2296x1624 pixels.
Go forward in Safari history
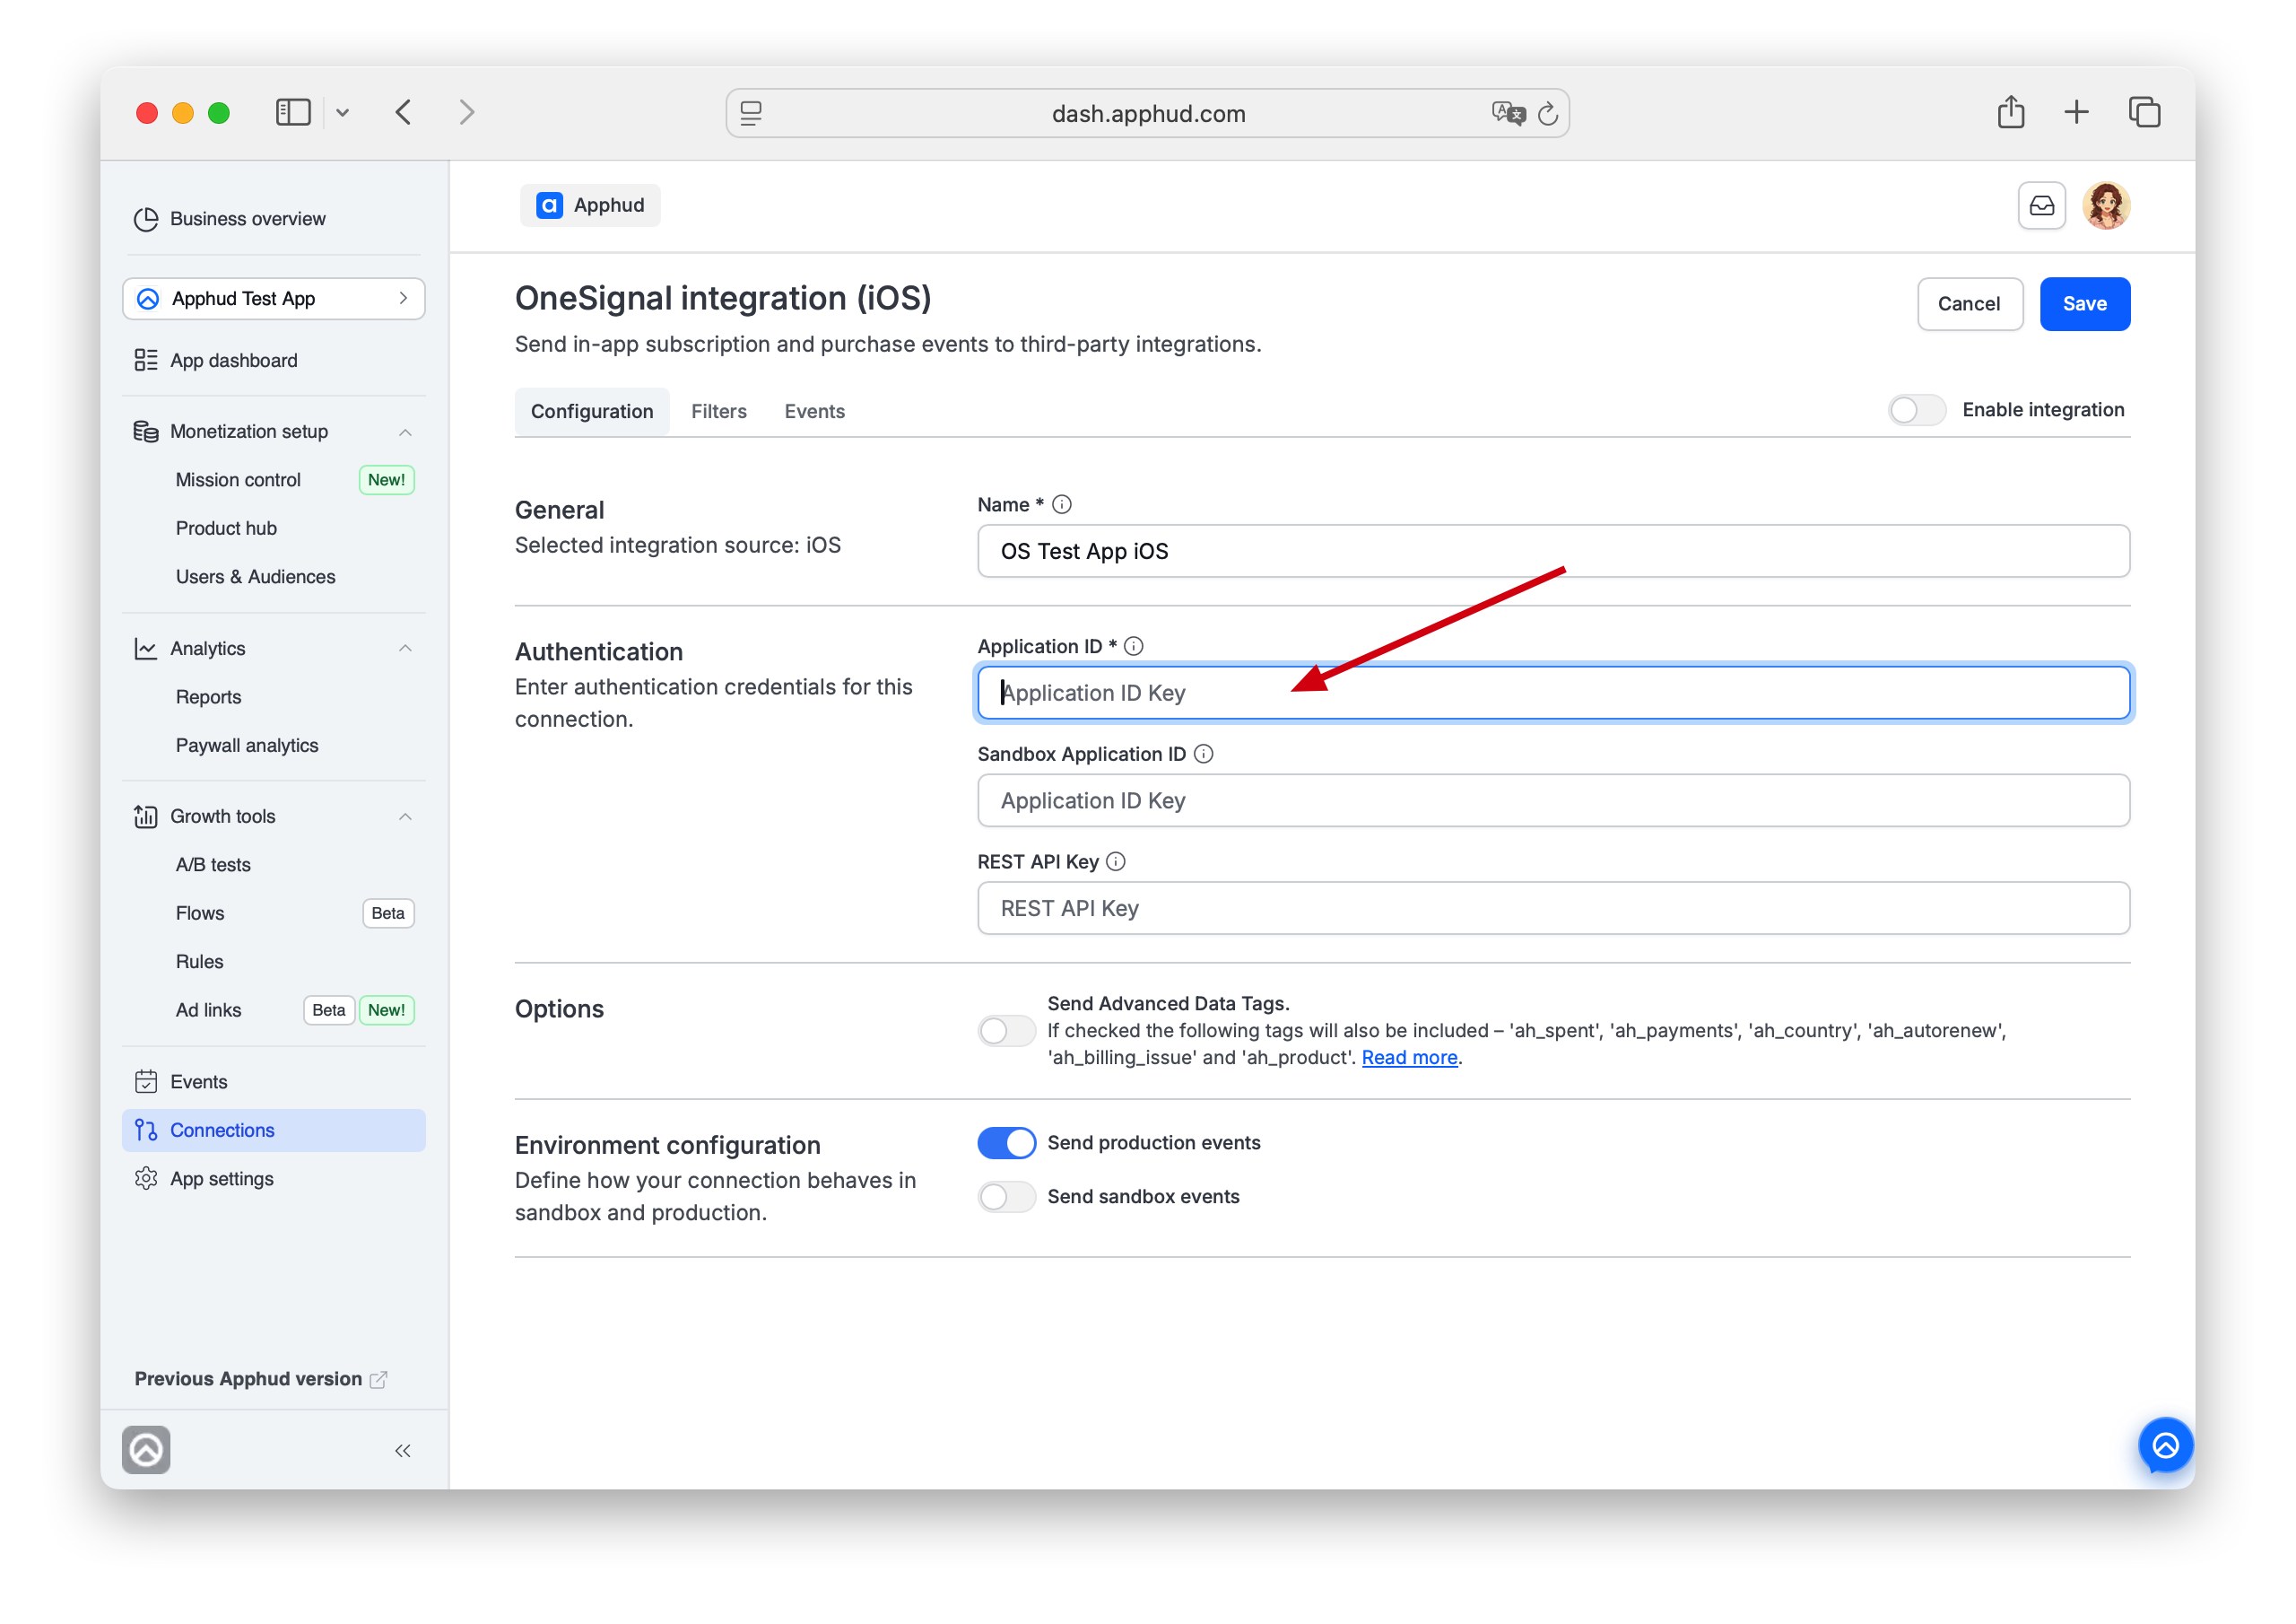pos(467,112)
